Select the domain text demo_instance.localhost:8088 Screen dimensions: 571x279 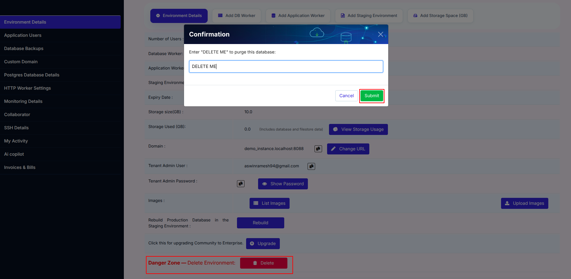tap(274, 149)
